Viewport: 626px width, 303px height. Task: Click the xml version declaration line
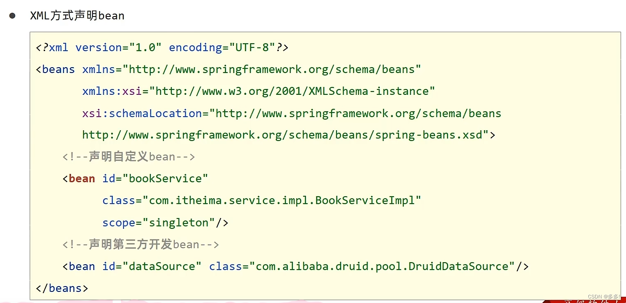coord(161,47)
